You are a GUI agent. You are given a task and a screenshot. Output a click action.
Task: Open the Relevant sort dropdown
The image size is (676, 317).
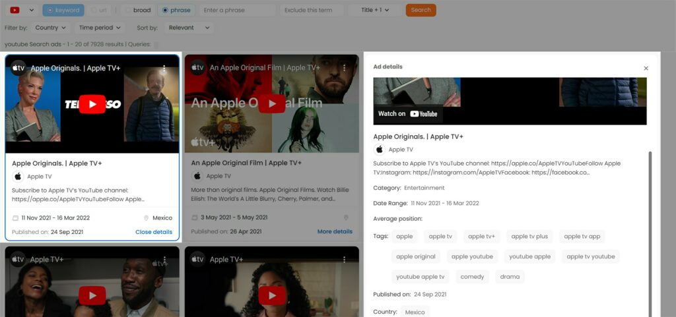[x=189, y=28]
